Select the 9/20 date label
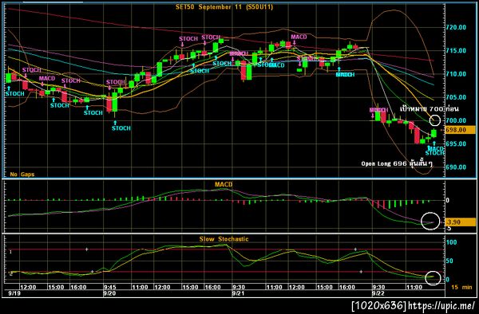Image resolution: width=479 pixels, height=314 pixels. (x=109, y=293)
